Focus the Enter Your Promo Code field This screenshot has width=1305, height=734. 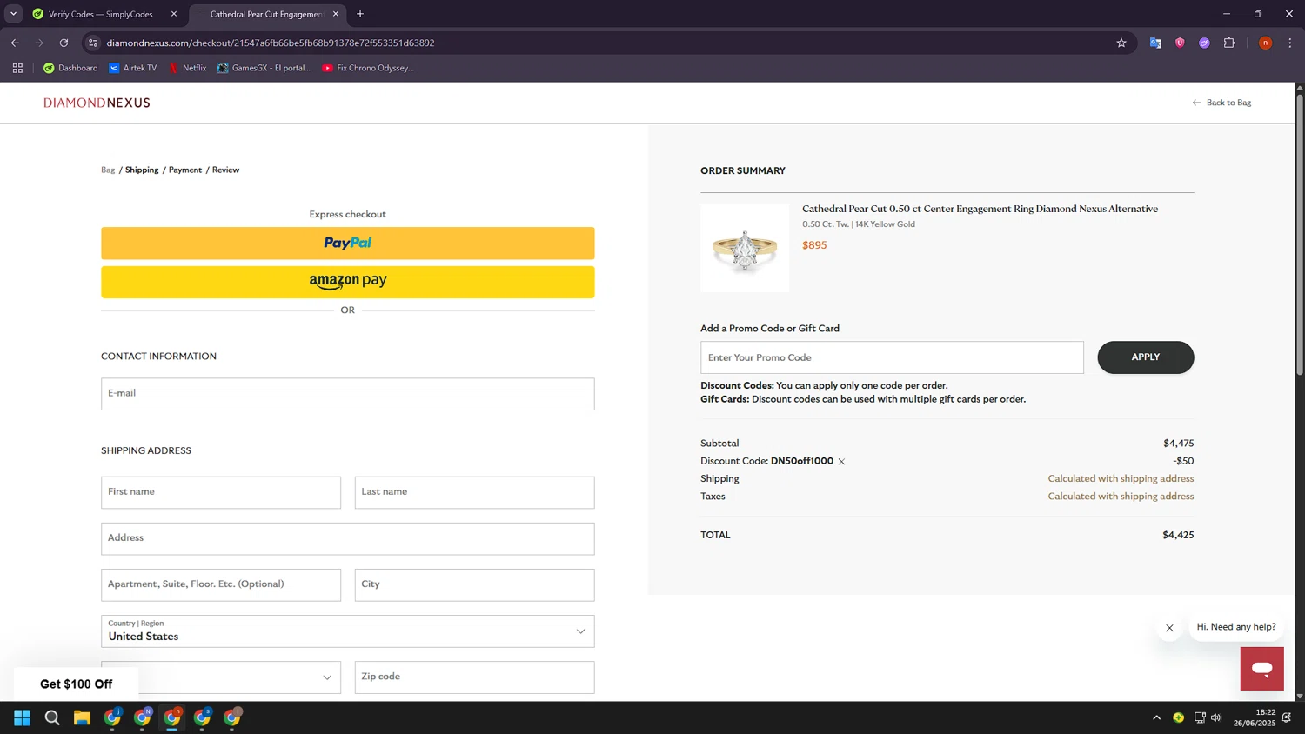(x=892, y=357)
